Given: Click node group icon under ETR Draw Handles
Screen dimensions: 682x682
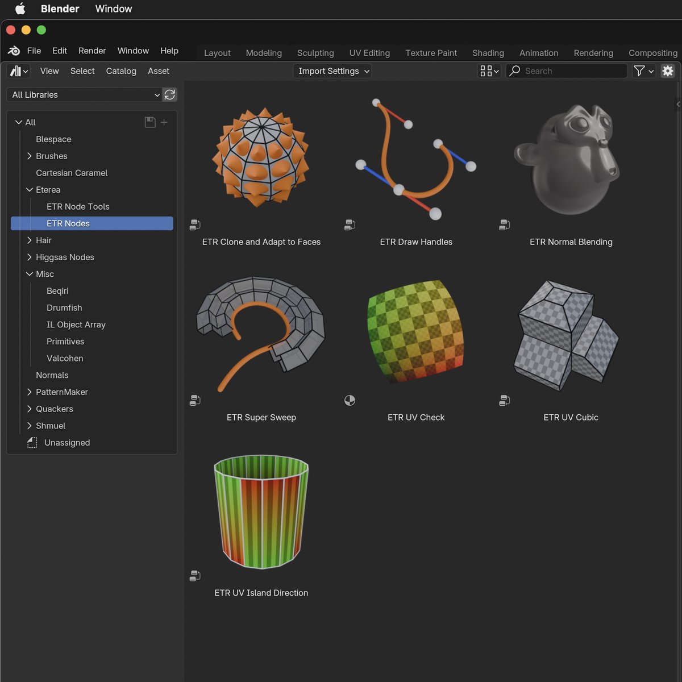Looking at the screenshot, I should pos(350,225).
